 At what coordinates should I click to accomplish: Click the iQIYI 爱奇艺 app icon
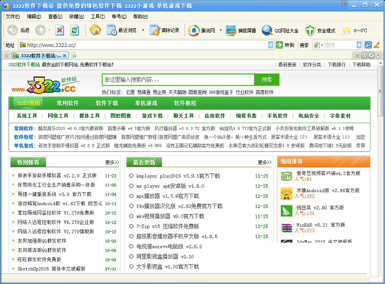click(x=286, y=176)
